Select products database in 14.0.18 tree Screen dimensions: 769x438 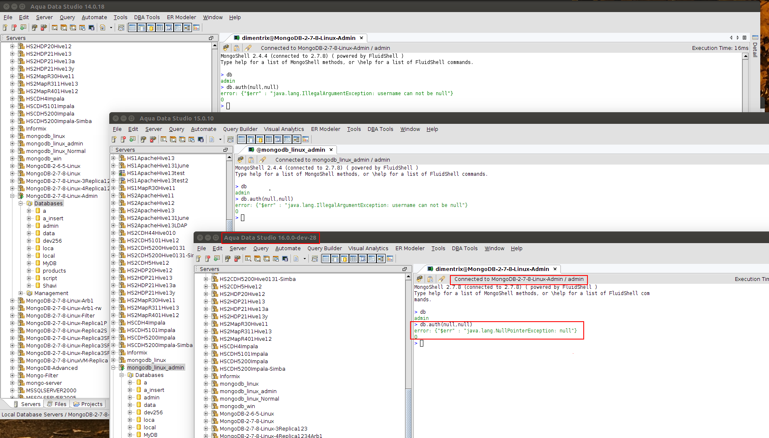(54, 271)
